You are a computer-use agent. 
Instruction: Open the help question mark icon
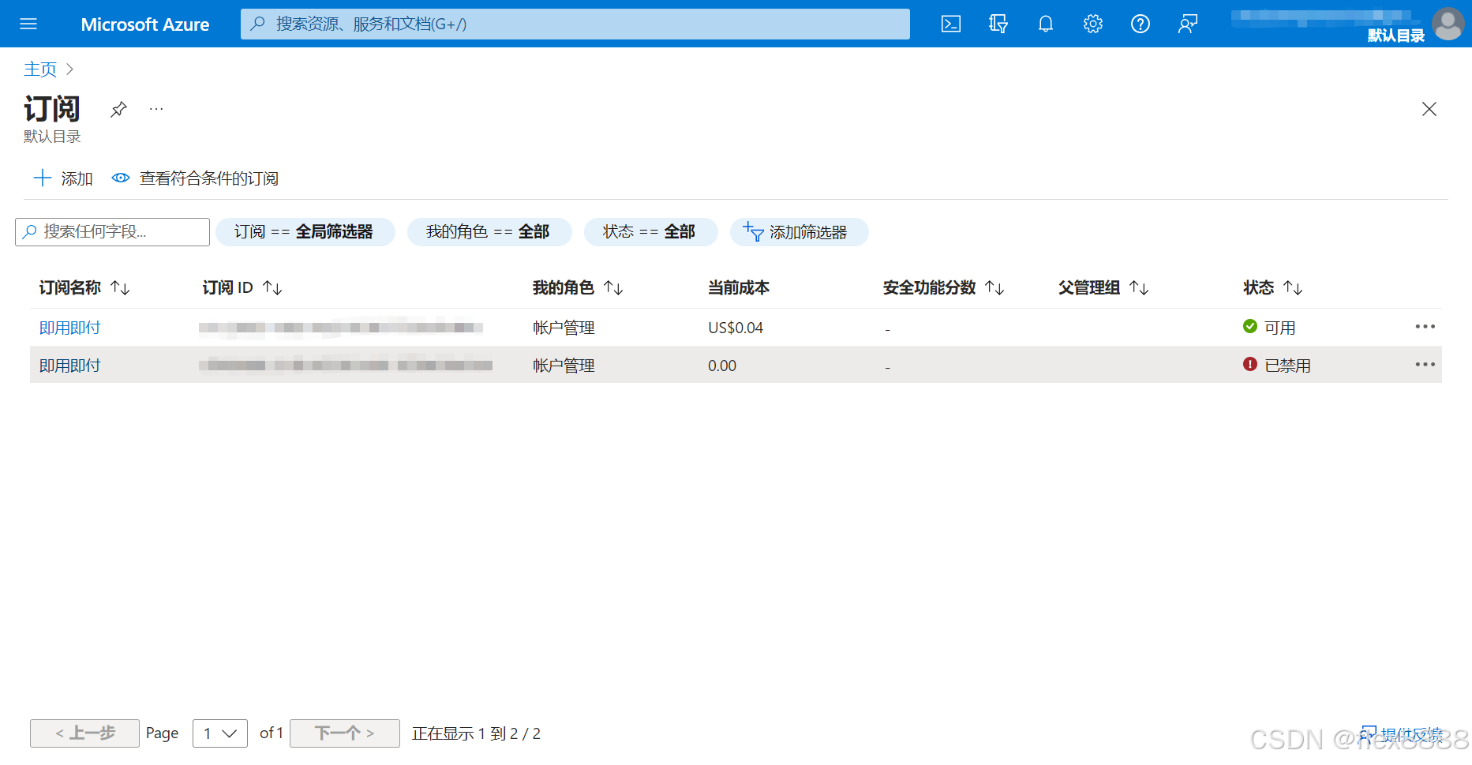1141,24
